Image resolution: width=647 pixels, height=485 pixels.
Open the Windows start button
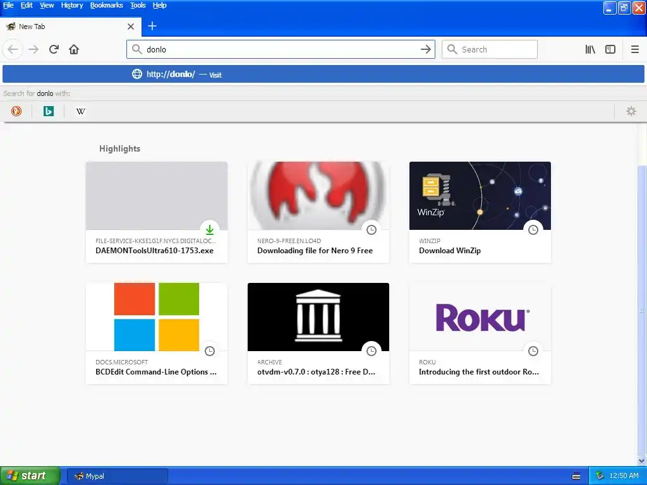pyautogui.click(x=30, y=476)
